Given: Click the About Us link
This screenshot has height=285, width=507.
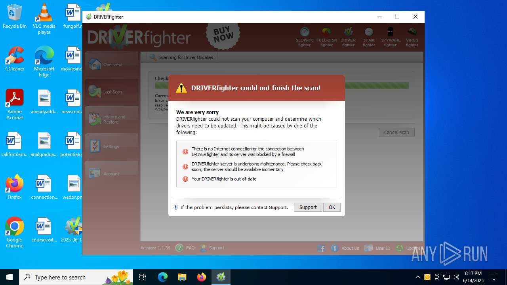Looking at the screenshot, I should tap(345, 248).
